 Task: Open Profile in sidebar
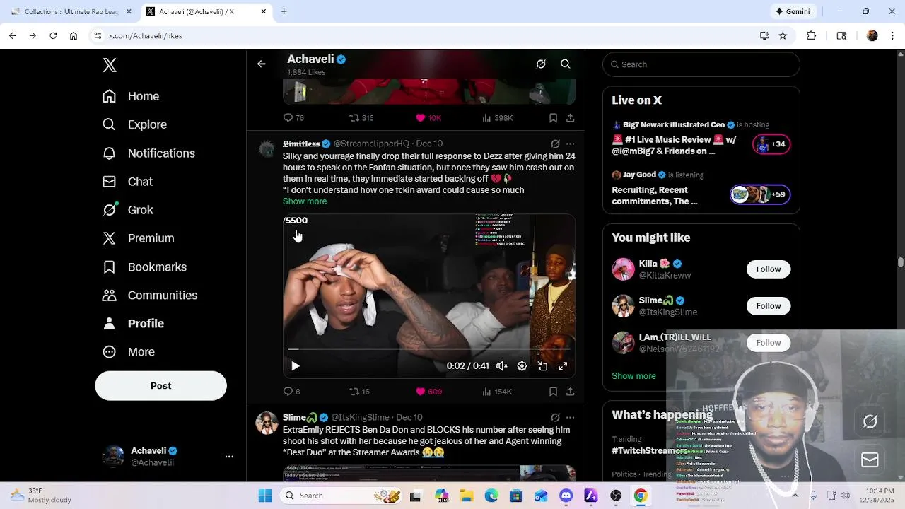tap(133, 324)
